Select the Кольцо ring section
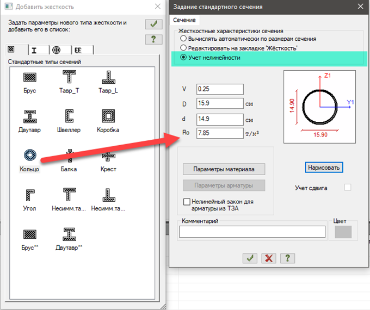This screenshot has height=310, width=370. (x=30, y=155)
